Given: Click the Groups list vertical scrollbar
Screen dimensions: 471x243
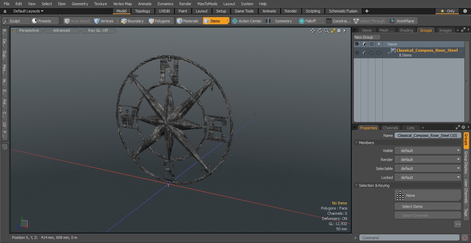Looking at the screenshot, I should 467,82.
